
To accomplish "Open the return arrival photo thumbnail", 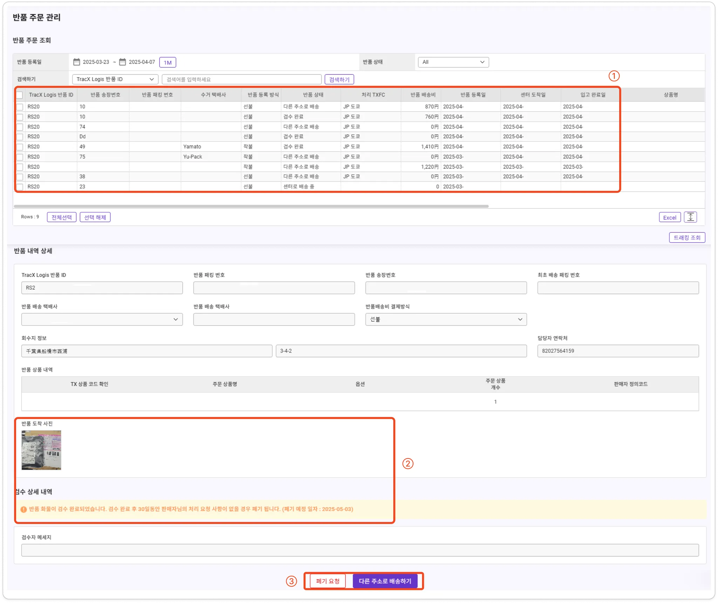I will pyautogui.click(x=41, y=450).
